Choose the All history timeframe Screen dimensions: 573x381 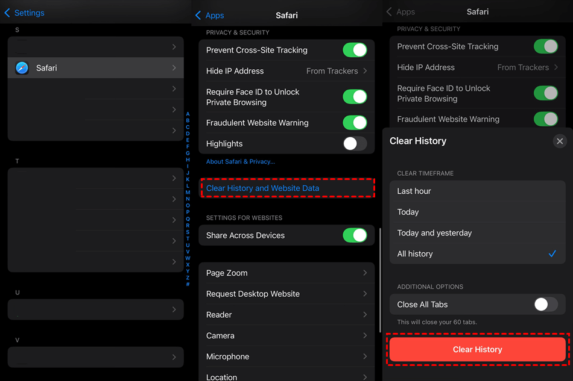point(477,254)
